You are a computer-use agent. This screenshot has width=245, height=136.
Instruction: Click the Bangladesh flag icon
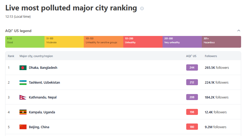(23, 68)
